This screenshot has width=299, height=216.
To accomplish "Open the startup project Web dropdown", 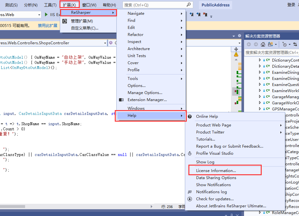I will tap(39, 15).
